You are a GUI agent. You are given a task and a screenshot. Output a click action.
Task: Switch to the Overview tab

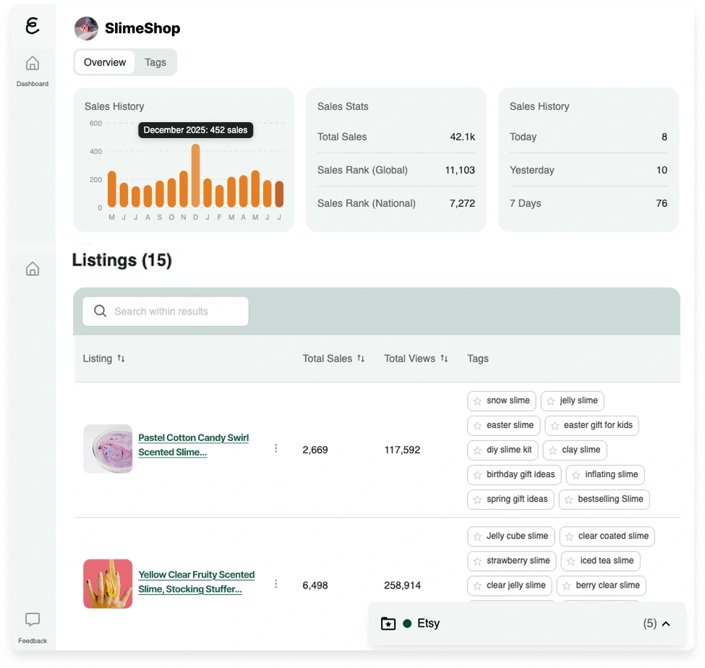pyautogui.click(x=105, y=62)
